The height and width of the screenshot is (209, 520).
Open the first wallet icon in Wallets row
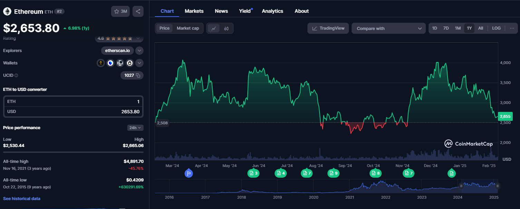point(101,63)
